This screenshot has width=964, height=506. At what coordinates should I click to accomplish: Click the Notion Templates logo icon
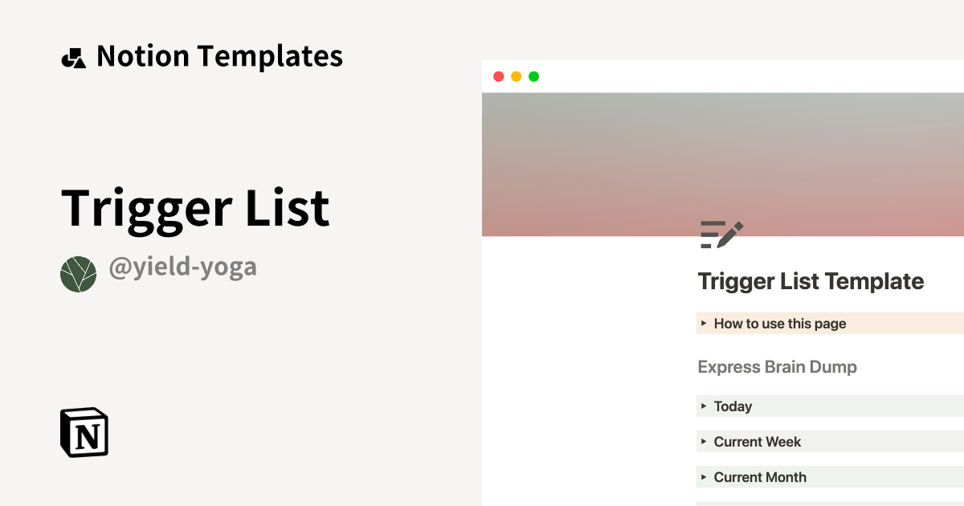pyautogui.click(x=73, y=55)
